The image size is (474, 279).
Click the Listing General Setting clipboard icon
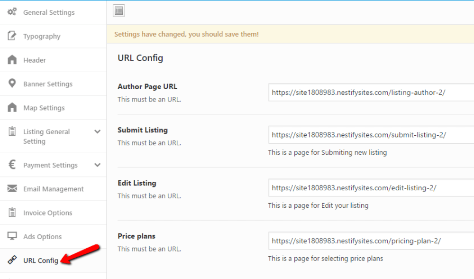click(x=12, y=131)
